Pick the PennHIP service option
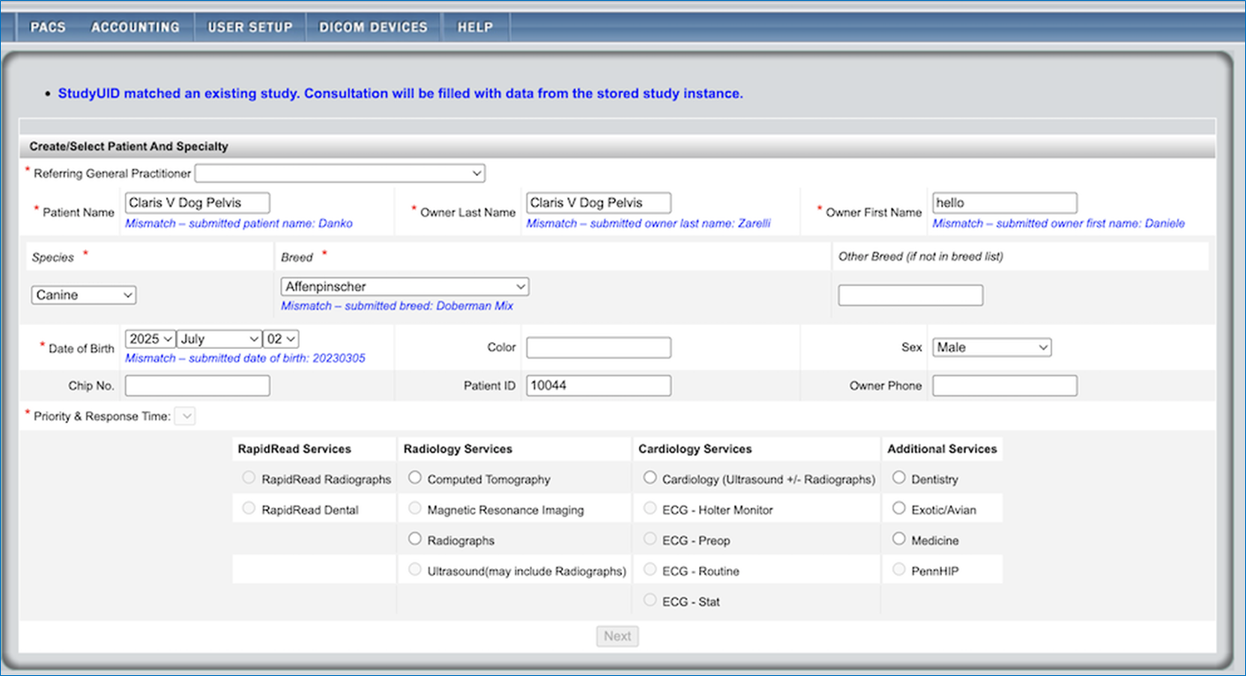This screenshot has height=676, width=1246. [899, 569]
